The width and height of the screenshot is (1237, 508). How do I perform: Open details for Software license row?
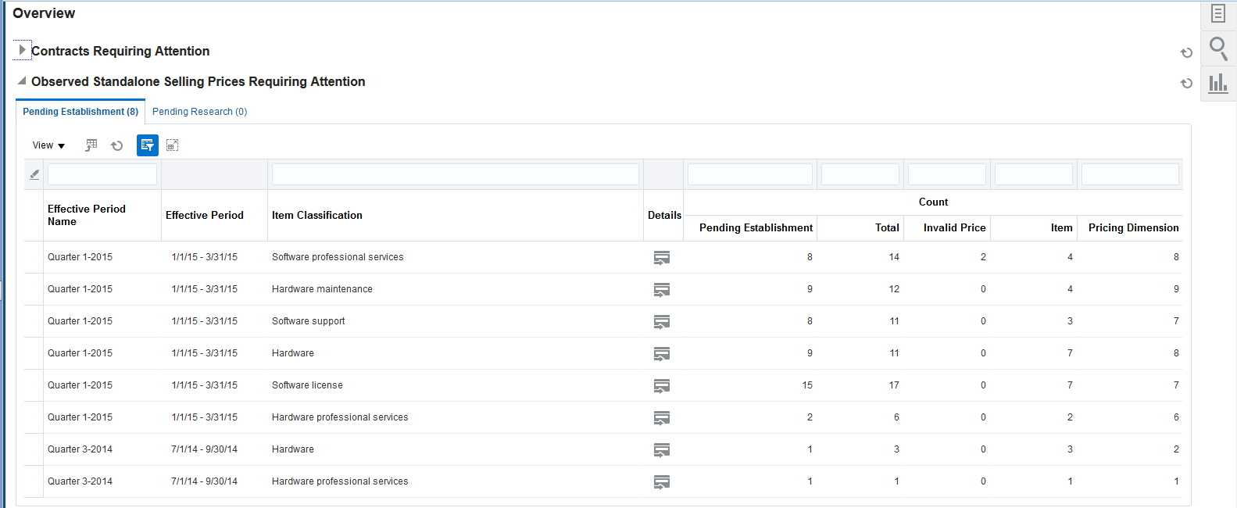tap(662, 386)
